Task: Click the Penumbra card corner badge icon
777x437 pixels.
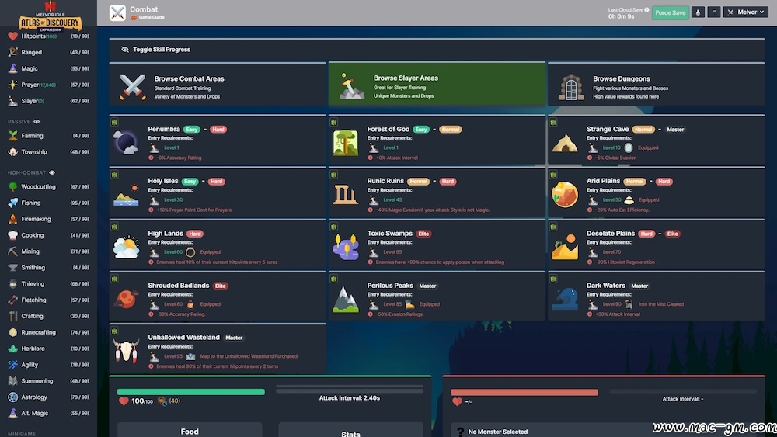Action: coord(114,122)
